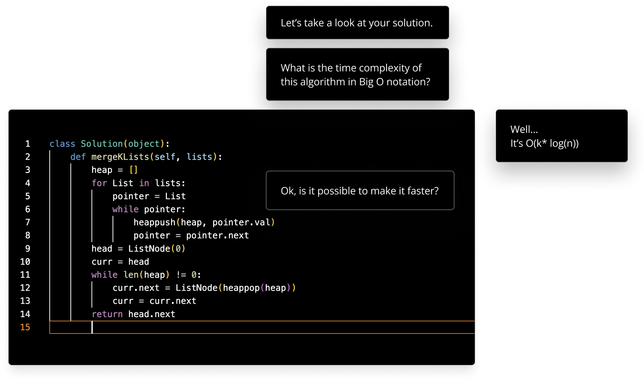Click the heappush call on line 7
644x382 pixels.
point(154,222)
